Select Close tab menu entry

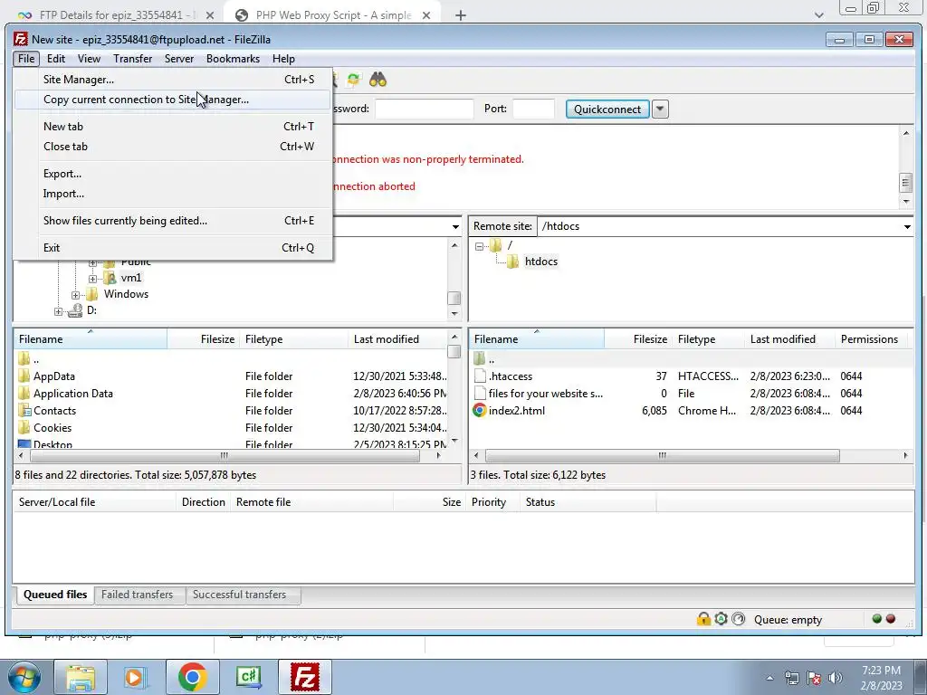coord(173,147)
